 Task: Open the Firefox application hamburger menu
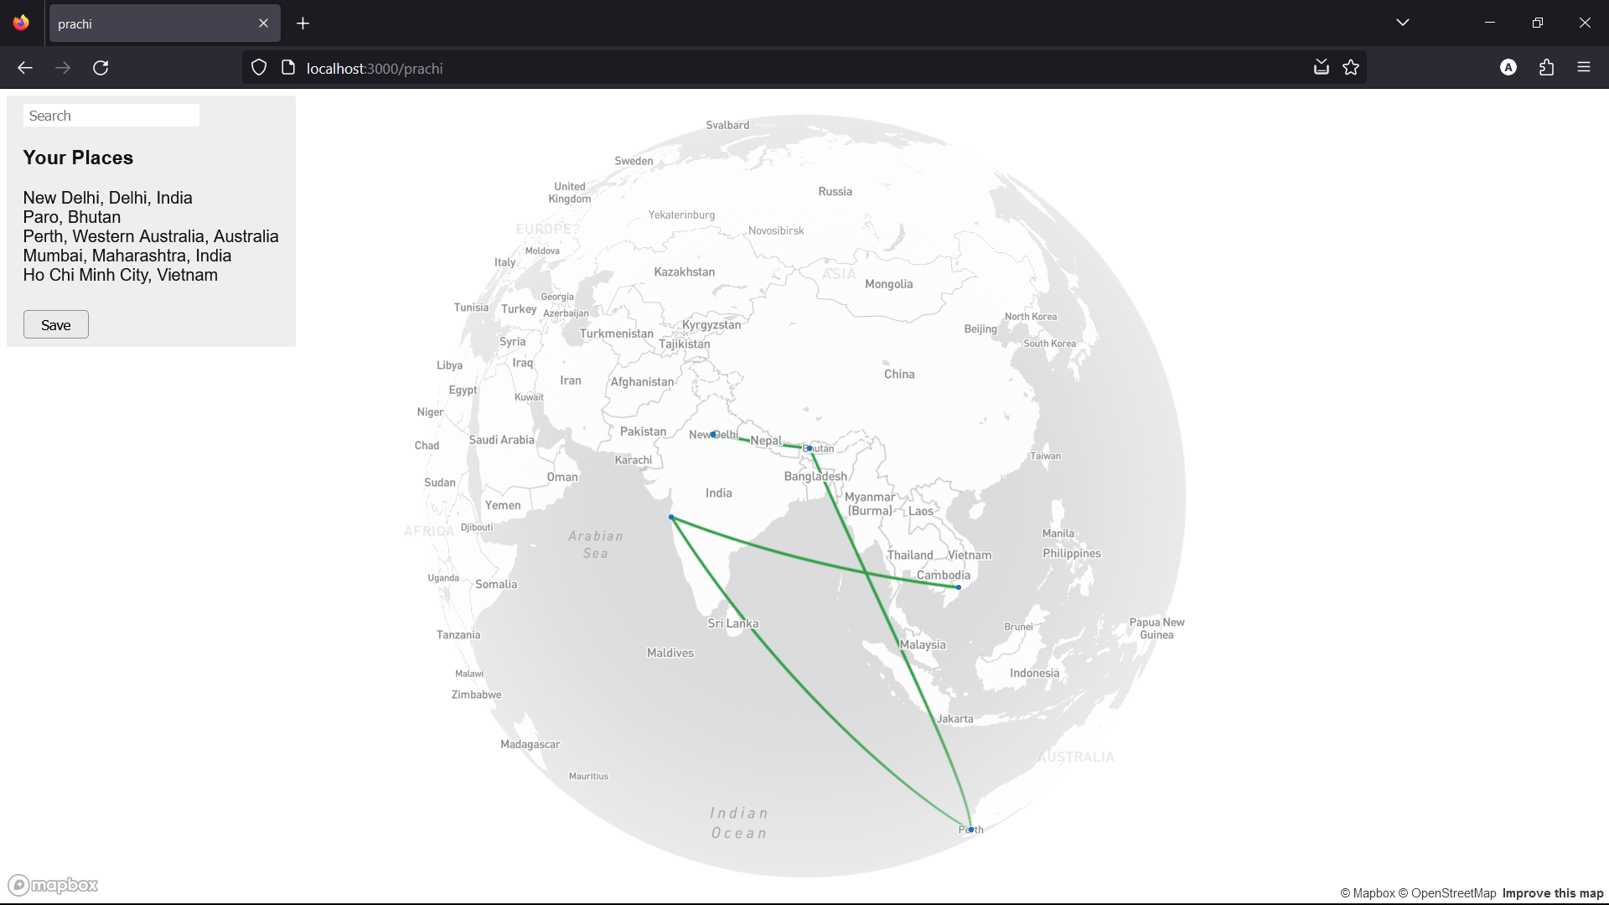coord(1585,67)
